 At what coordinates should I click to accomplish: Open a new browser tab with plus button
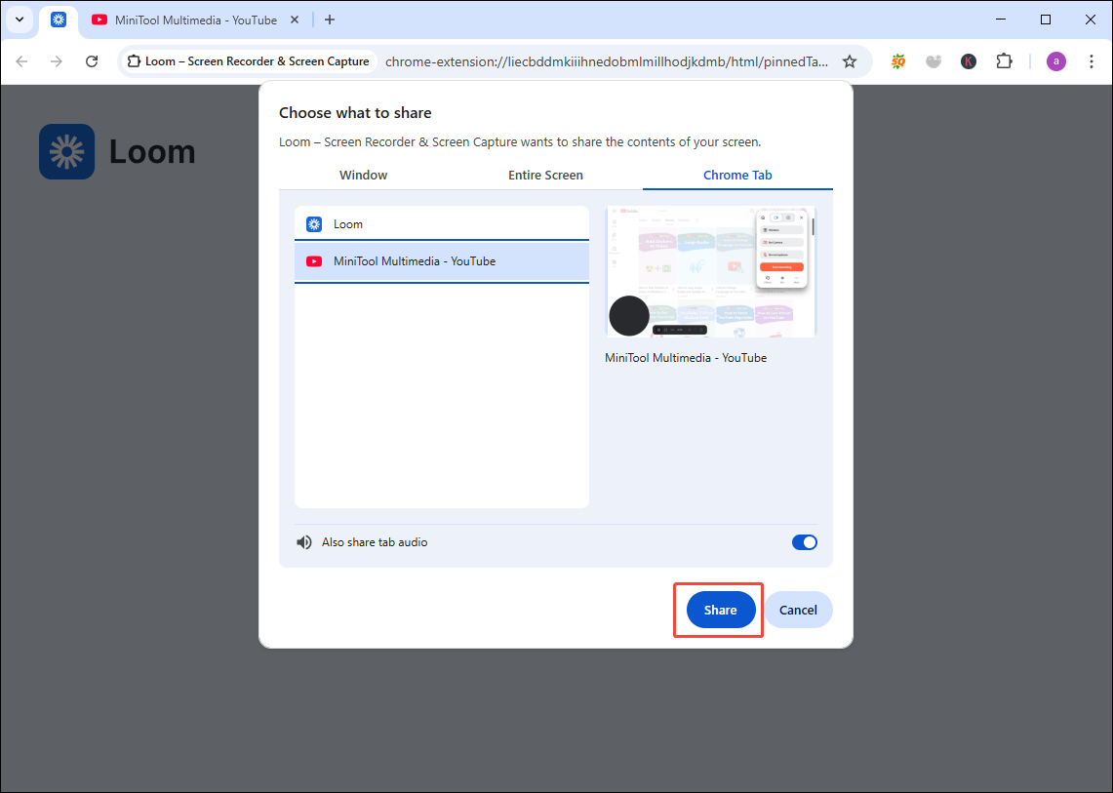pyautogui.click(x=329, y=20)
